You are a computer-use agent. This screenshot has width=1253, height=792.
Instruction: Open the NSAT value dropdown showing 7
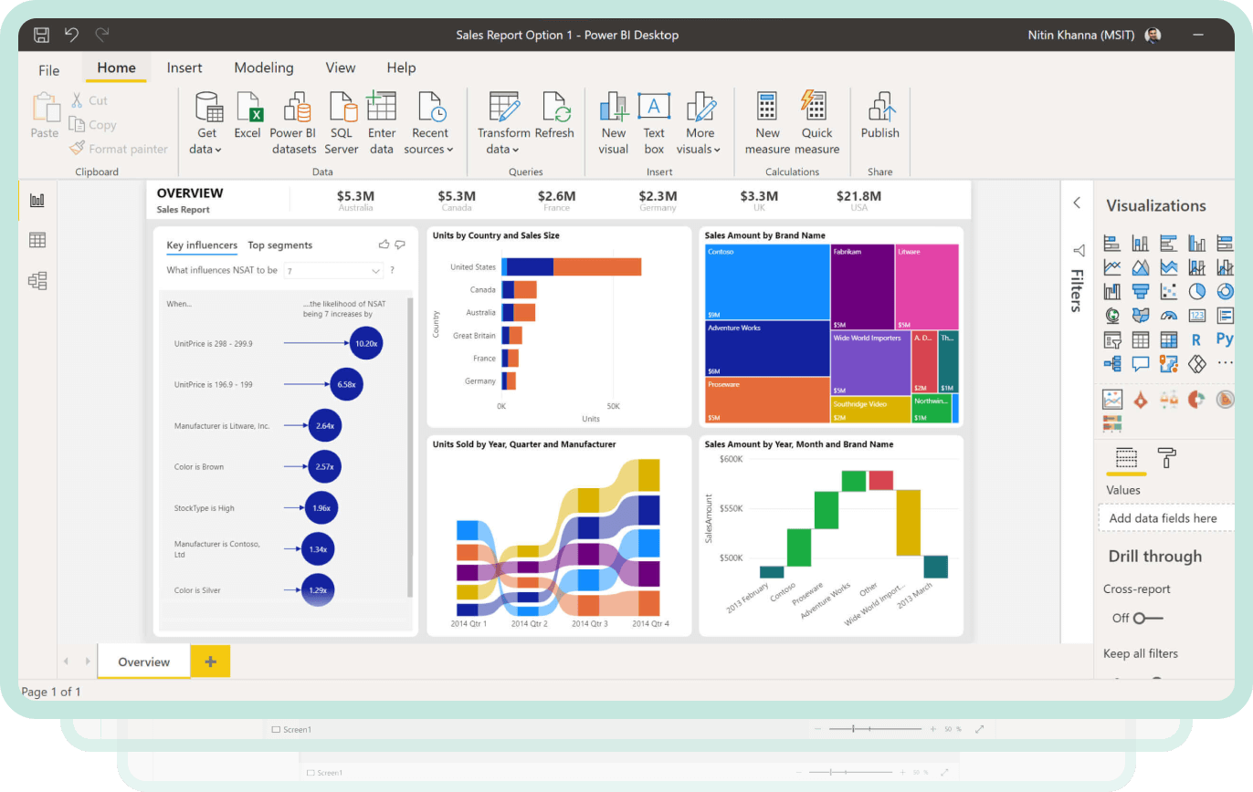tap(332, 271)
